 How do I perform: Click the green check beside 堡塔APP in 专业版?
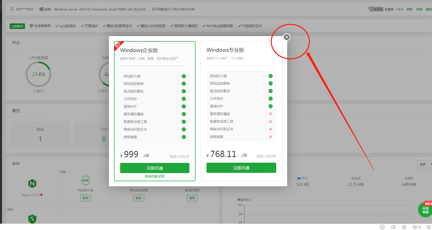click(x=271, y=106)
